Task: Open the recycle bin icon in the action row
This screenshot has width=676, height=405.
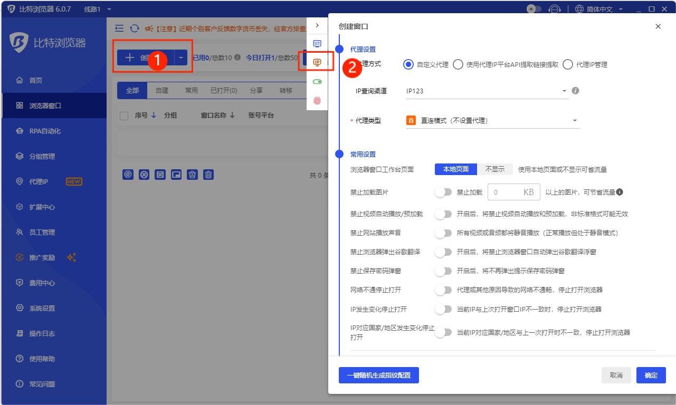Action: click(192, 174)
